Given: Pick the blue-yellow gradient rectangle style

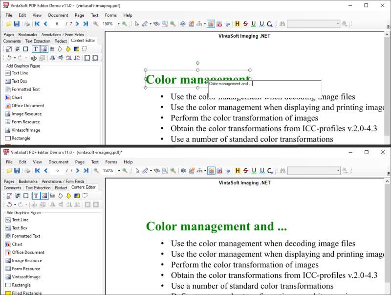Looking at the screenshot, I should pos(78,49).
